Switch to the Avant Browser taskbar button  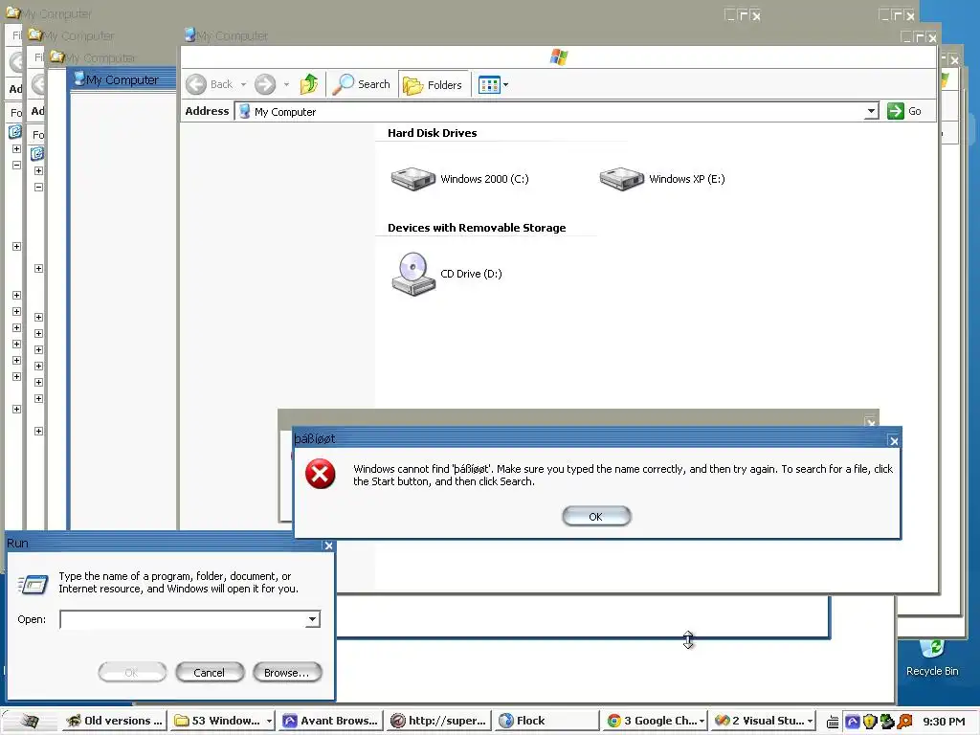coord(330,721)
